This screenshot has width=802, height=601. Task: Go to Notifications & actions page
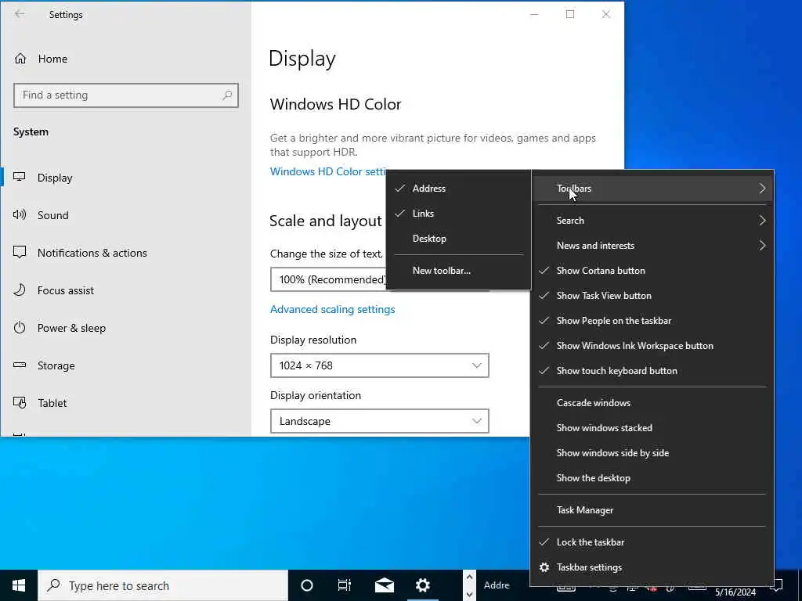coord(126,253)
